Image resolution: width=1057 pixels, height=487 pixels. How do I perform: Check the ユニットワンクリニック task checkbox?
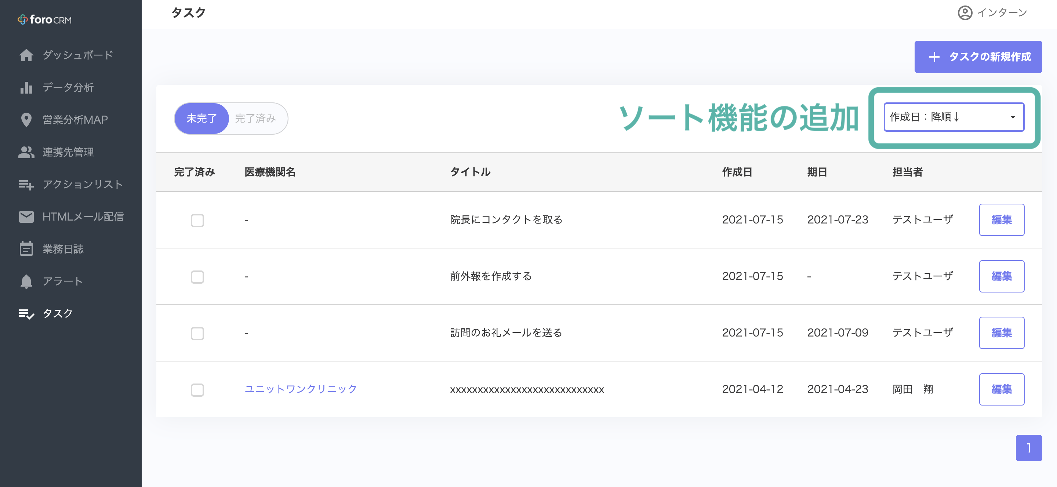[197, 390]
